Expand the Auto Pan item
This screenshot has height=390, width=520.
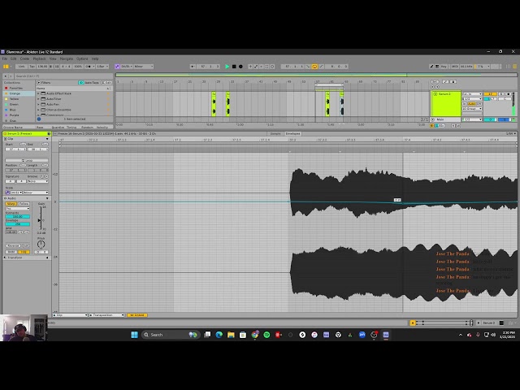coord(38,104)
